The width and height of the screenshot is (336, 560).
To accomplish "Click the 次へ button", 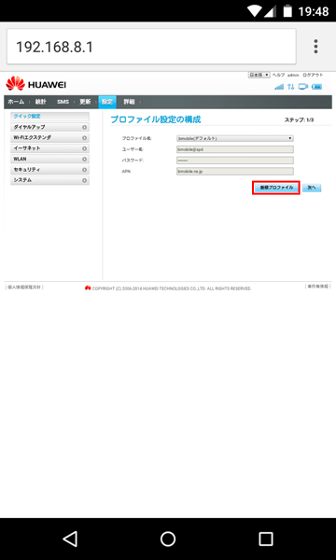I will [312, 188].
